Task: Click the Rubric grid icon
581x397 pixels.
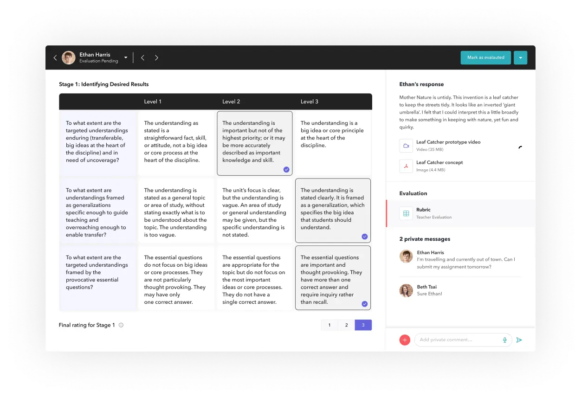Action: [406, 213]
